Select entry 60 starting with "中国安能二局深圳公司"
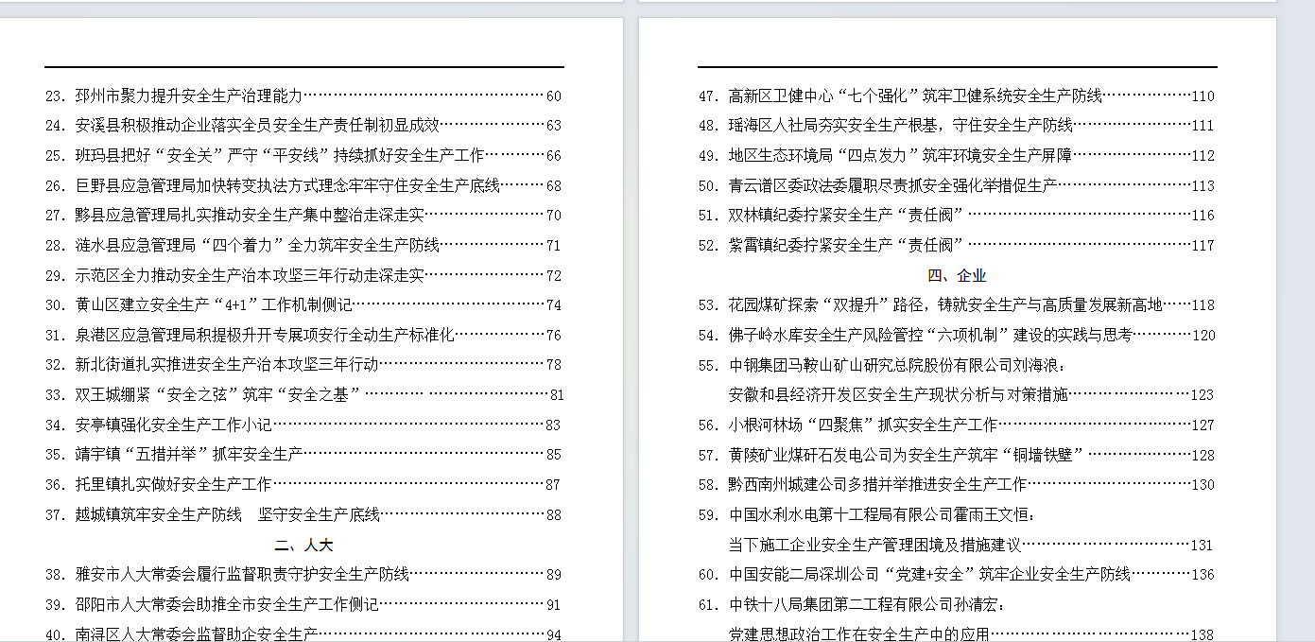Image resolution: width=1315 pixels, height=642 pixels. pyautogui.click(x=957, y=574)
